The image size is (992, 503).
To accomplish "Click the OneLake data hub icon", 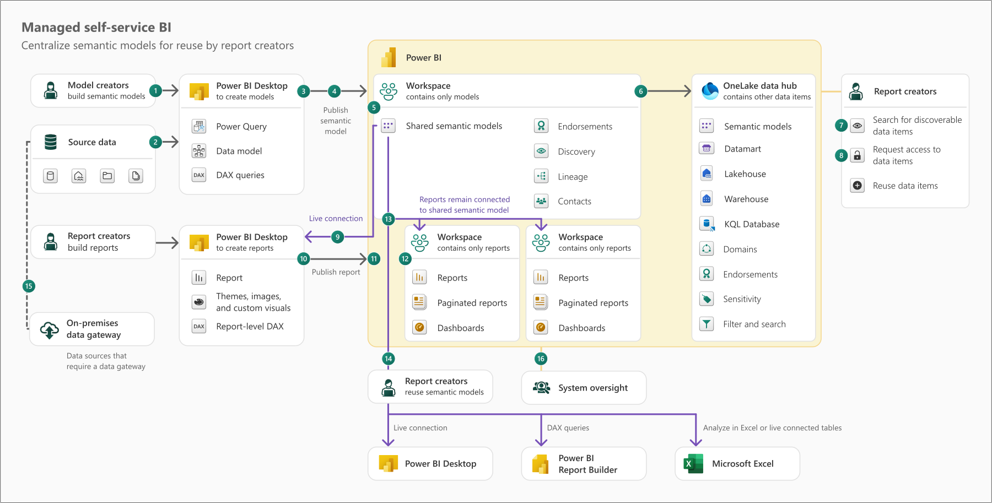I will (x=710, y=91).
